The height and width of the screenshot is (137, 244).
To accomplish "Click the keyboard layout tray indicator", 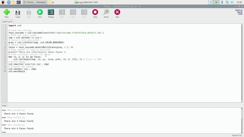I will pyautogui.click(x=216, y=2).
